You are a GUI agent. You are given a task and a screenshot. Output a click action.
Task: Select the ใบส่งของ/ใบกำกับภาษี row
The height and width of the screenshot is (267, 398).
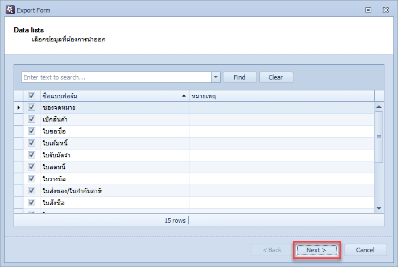[194, 191]
